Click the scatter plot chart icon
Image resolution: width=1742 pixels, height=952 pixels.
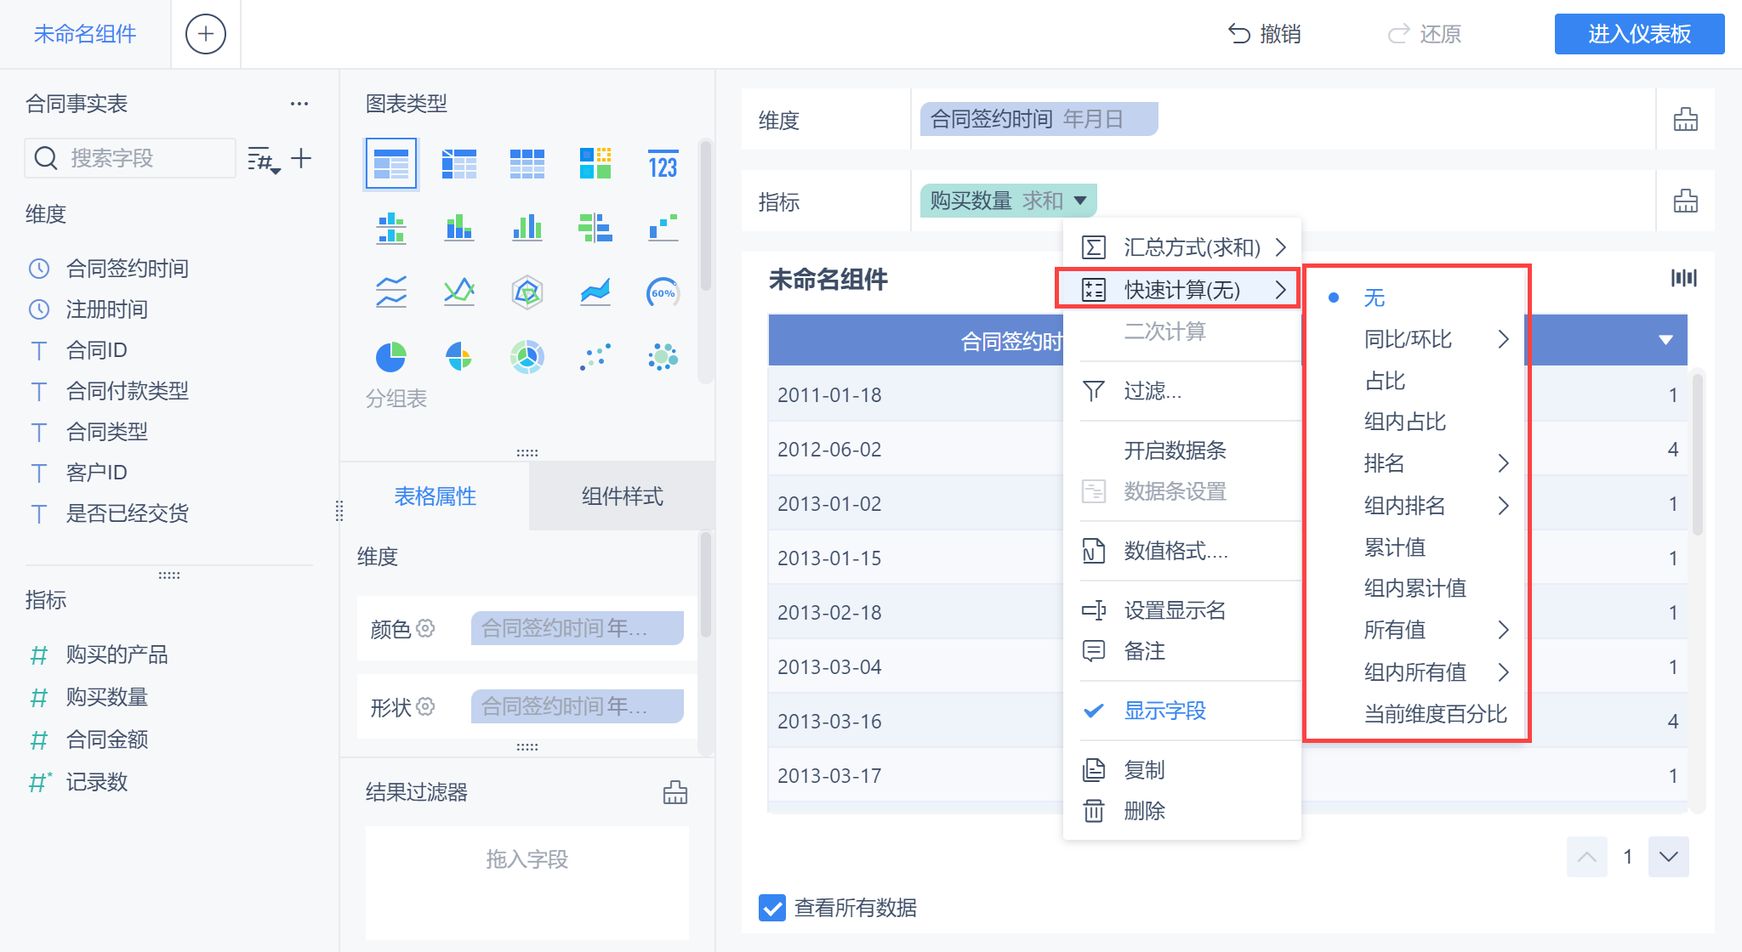(x=595, y=357)
